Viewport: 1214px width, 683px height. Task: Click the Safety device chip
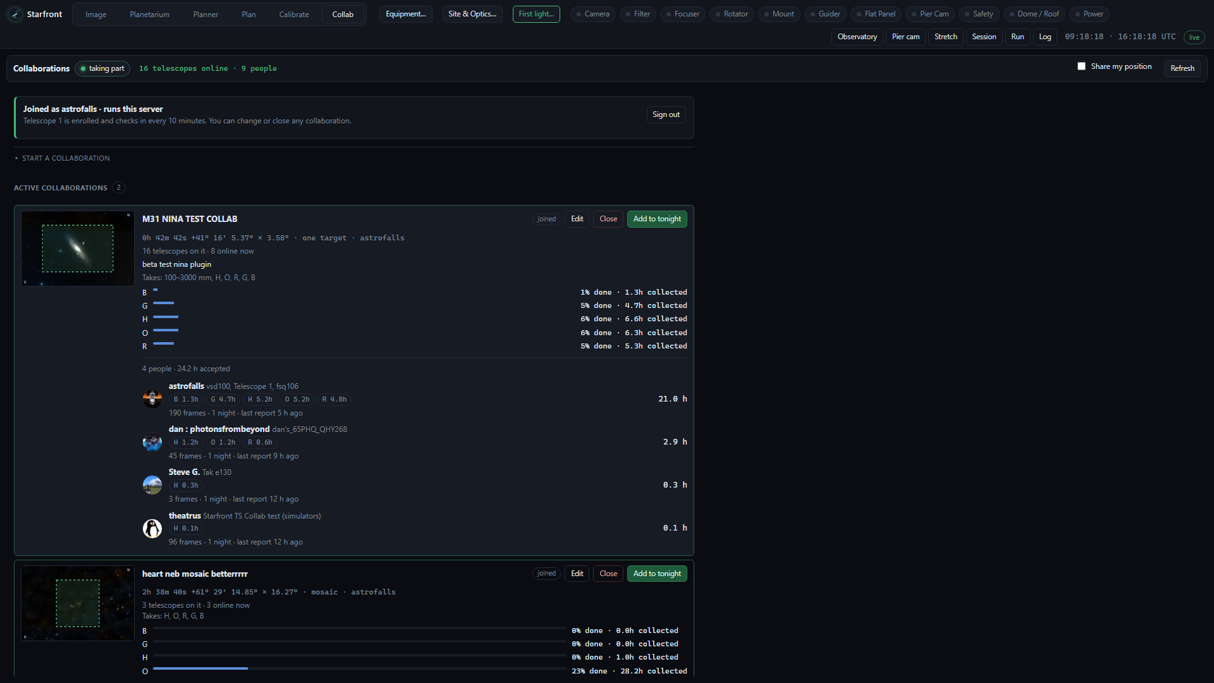979,14
